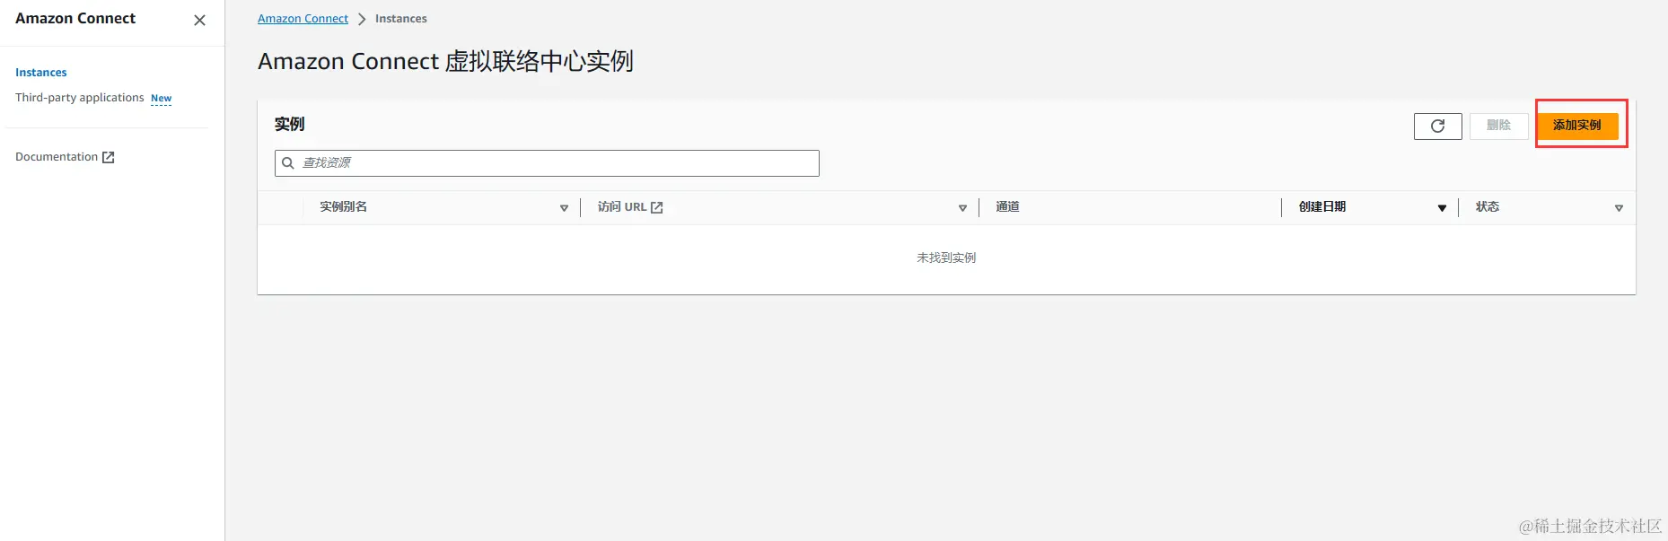This screenshot has width=1668, height=541.
Task: Go to Amazon Connect breadcrumb link
Action: point(303,19)
